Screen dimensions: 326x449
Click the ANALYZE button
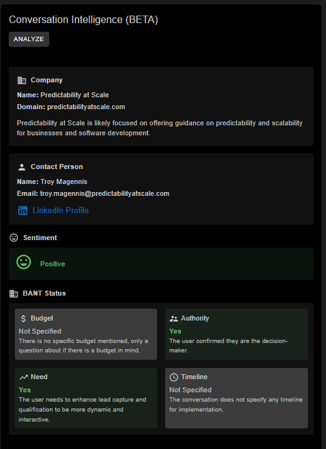(29, 39)
